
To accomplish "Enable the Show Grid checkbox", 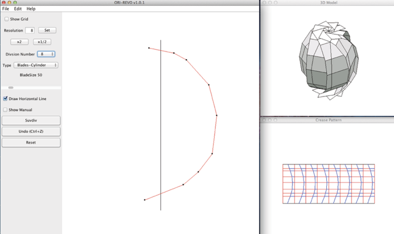I will (x=6, y=19).
